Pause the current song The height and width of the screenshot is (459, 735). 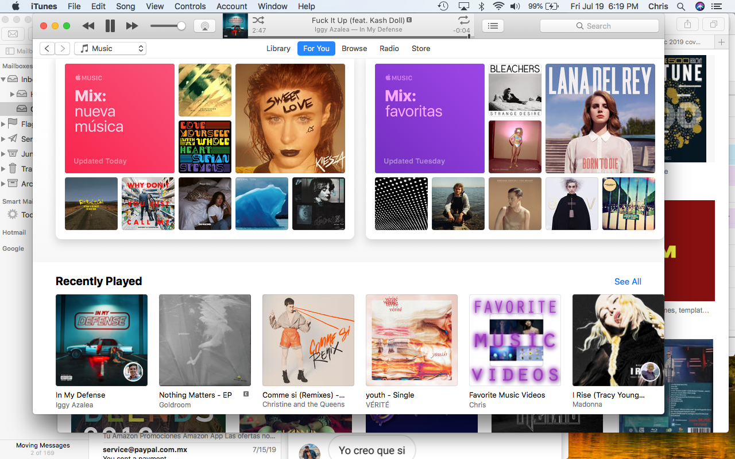[x=110, y=26]
